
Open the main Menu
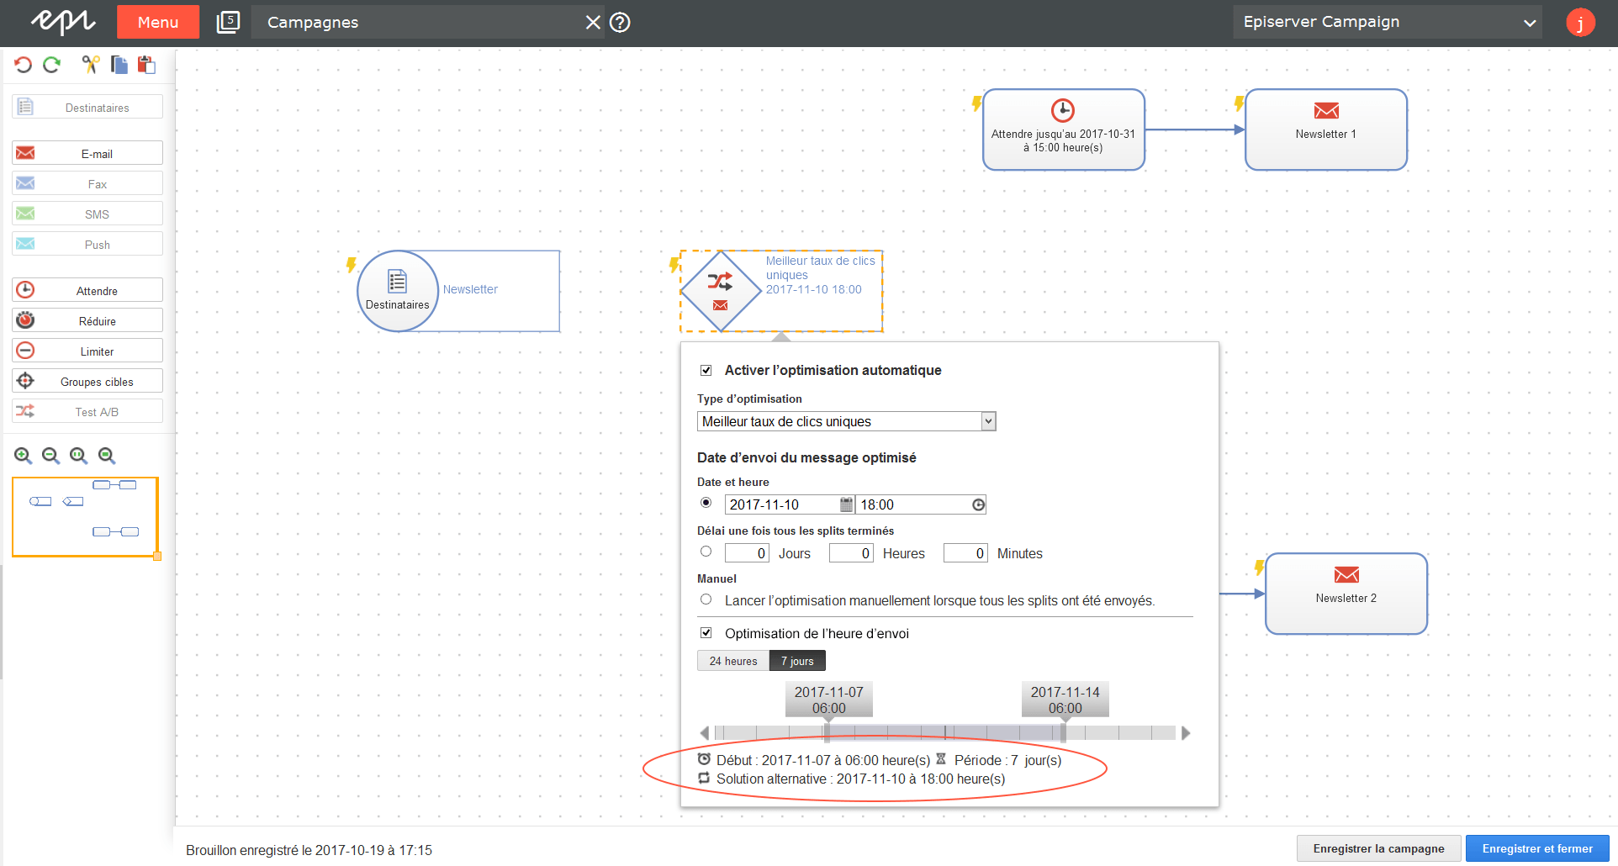coord(158,22)
